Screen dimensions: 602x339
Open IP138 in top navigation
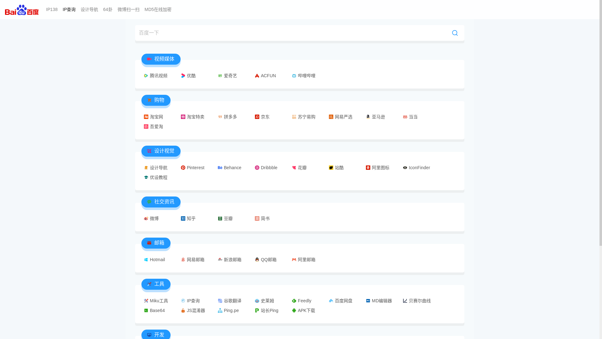[x=52, y=9]
